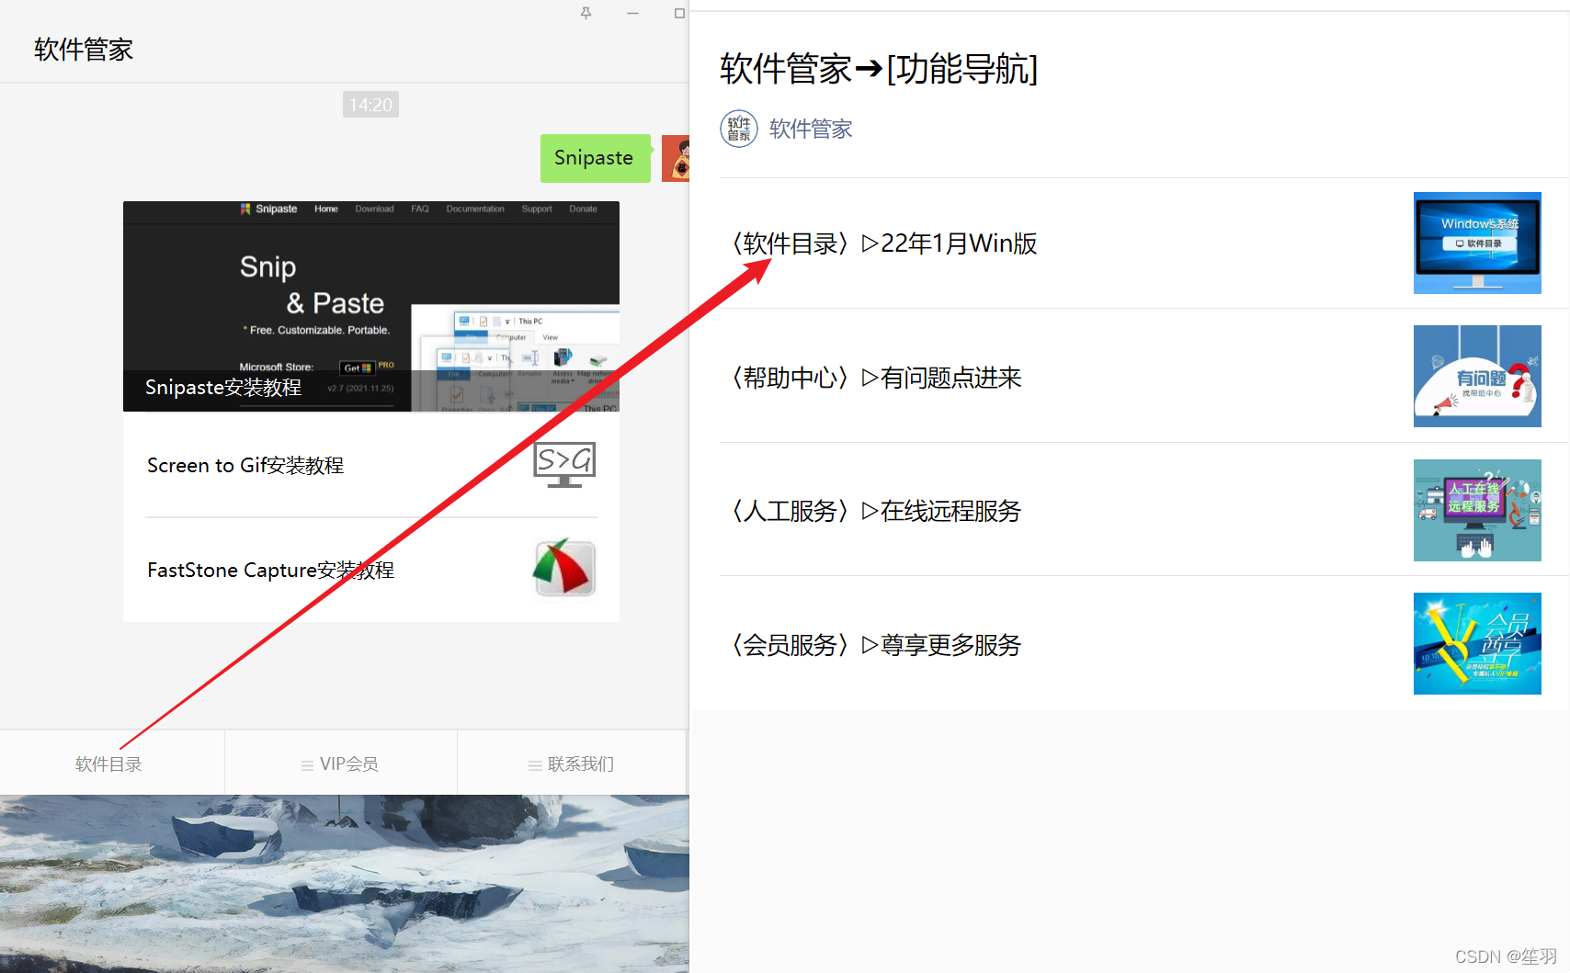This screenshot has width=1570, height=973.
Task: Open the 软件管家 author name link
Action: pos(811,129)
